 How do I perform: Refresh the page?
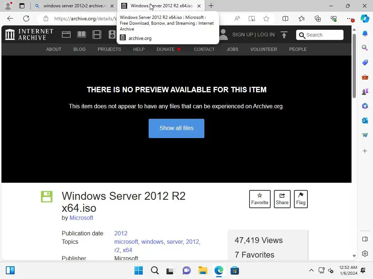coord(26,19)
